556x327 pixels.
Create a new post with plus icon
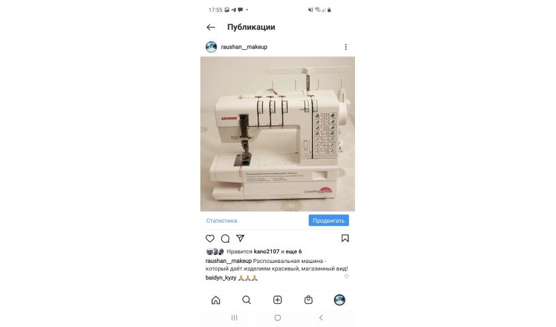[x=277, y=300]
